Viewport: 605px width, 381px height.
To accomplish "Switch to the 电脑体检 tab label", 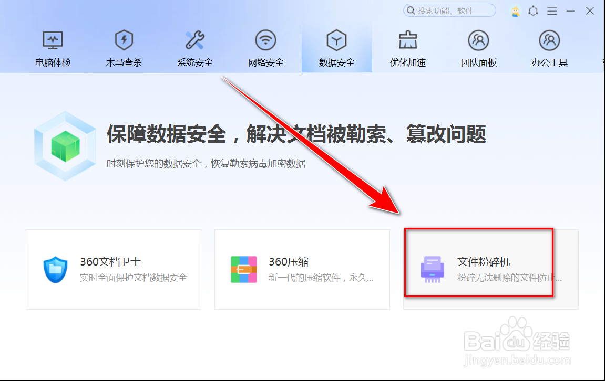I will [x=53, y=62].
